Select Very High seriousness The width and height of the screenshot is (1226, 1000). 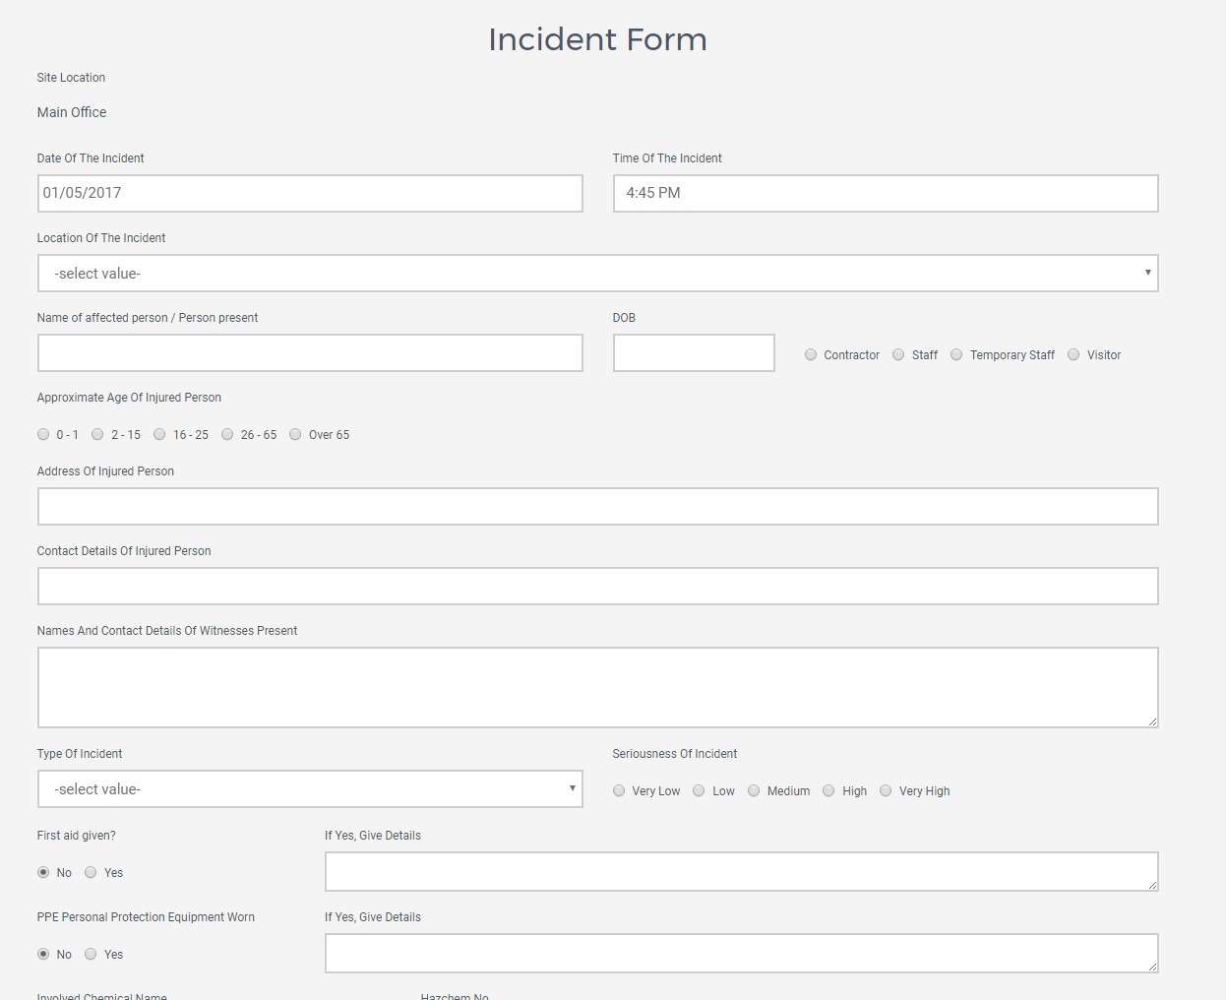[886, 791]
